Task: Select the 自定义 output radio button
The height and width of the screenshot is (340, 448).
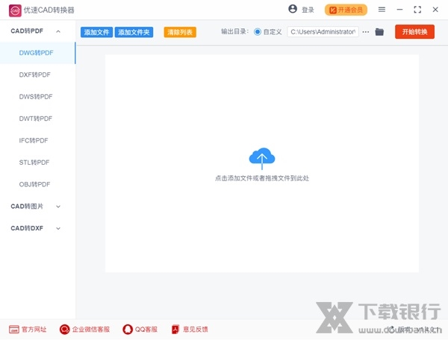Action: (x=258, y=32)
